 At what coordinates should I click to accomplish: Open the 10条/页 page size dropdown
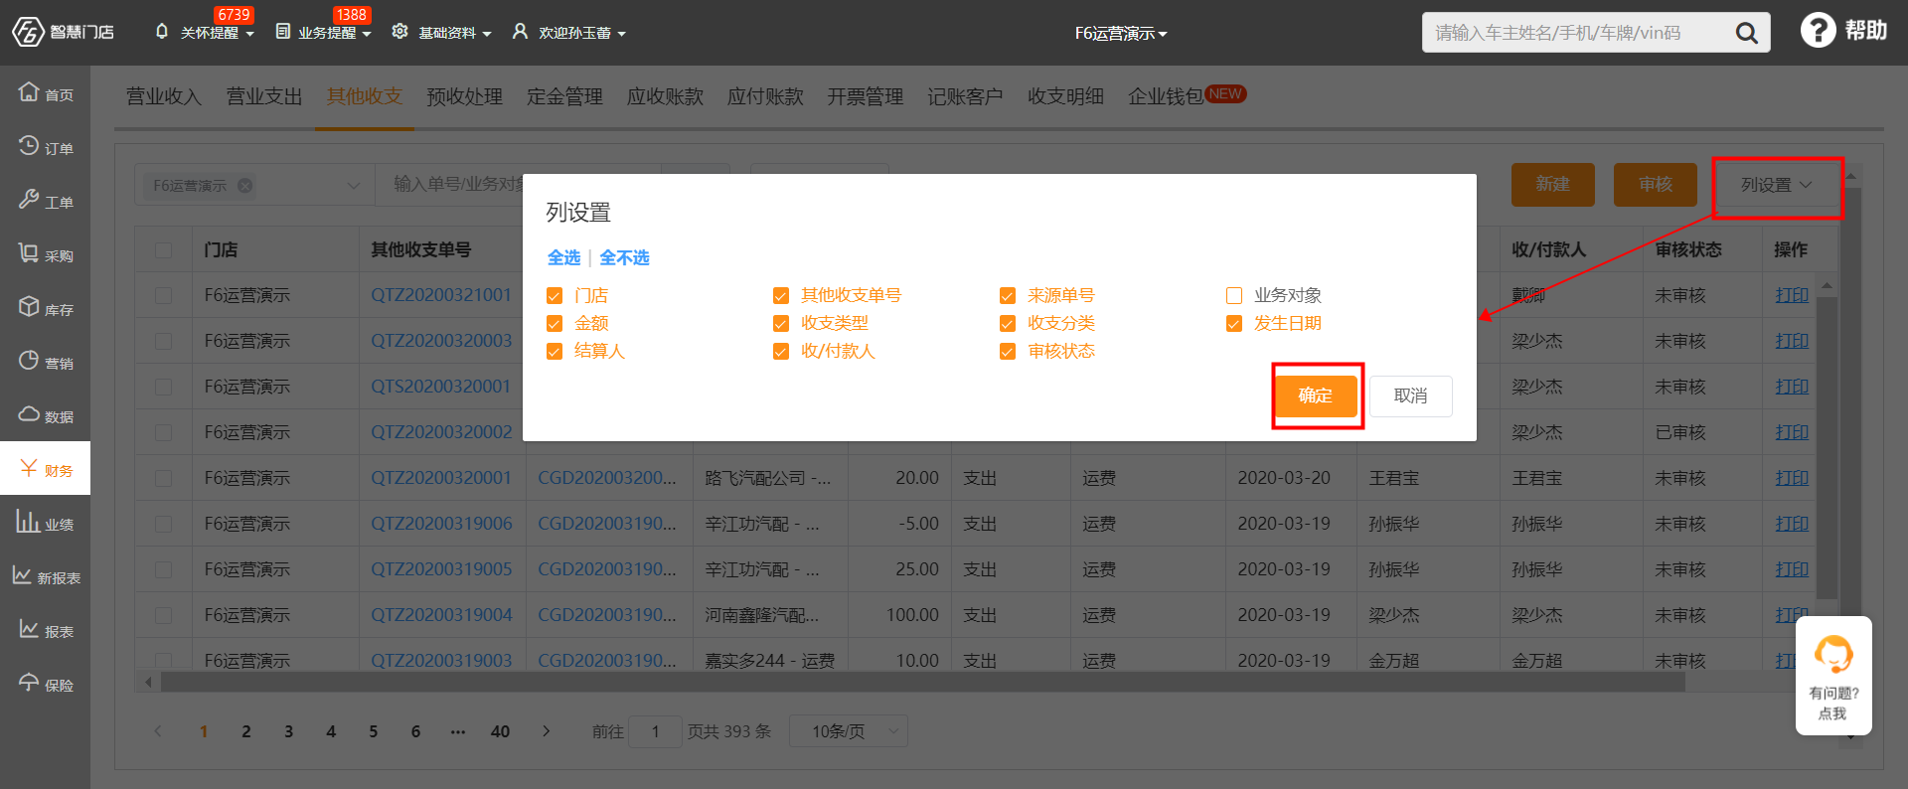849,731
